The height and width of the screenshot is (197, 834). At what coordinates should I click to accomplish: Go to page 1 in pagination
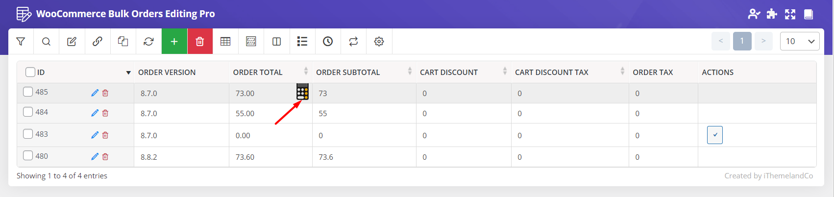pos(742,41)
